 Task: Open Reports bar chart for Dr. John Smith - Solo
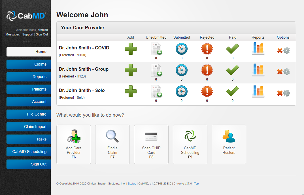(x=258, y=91)
